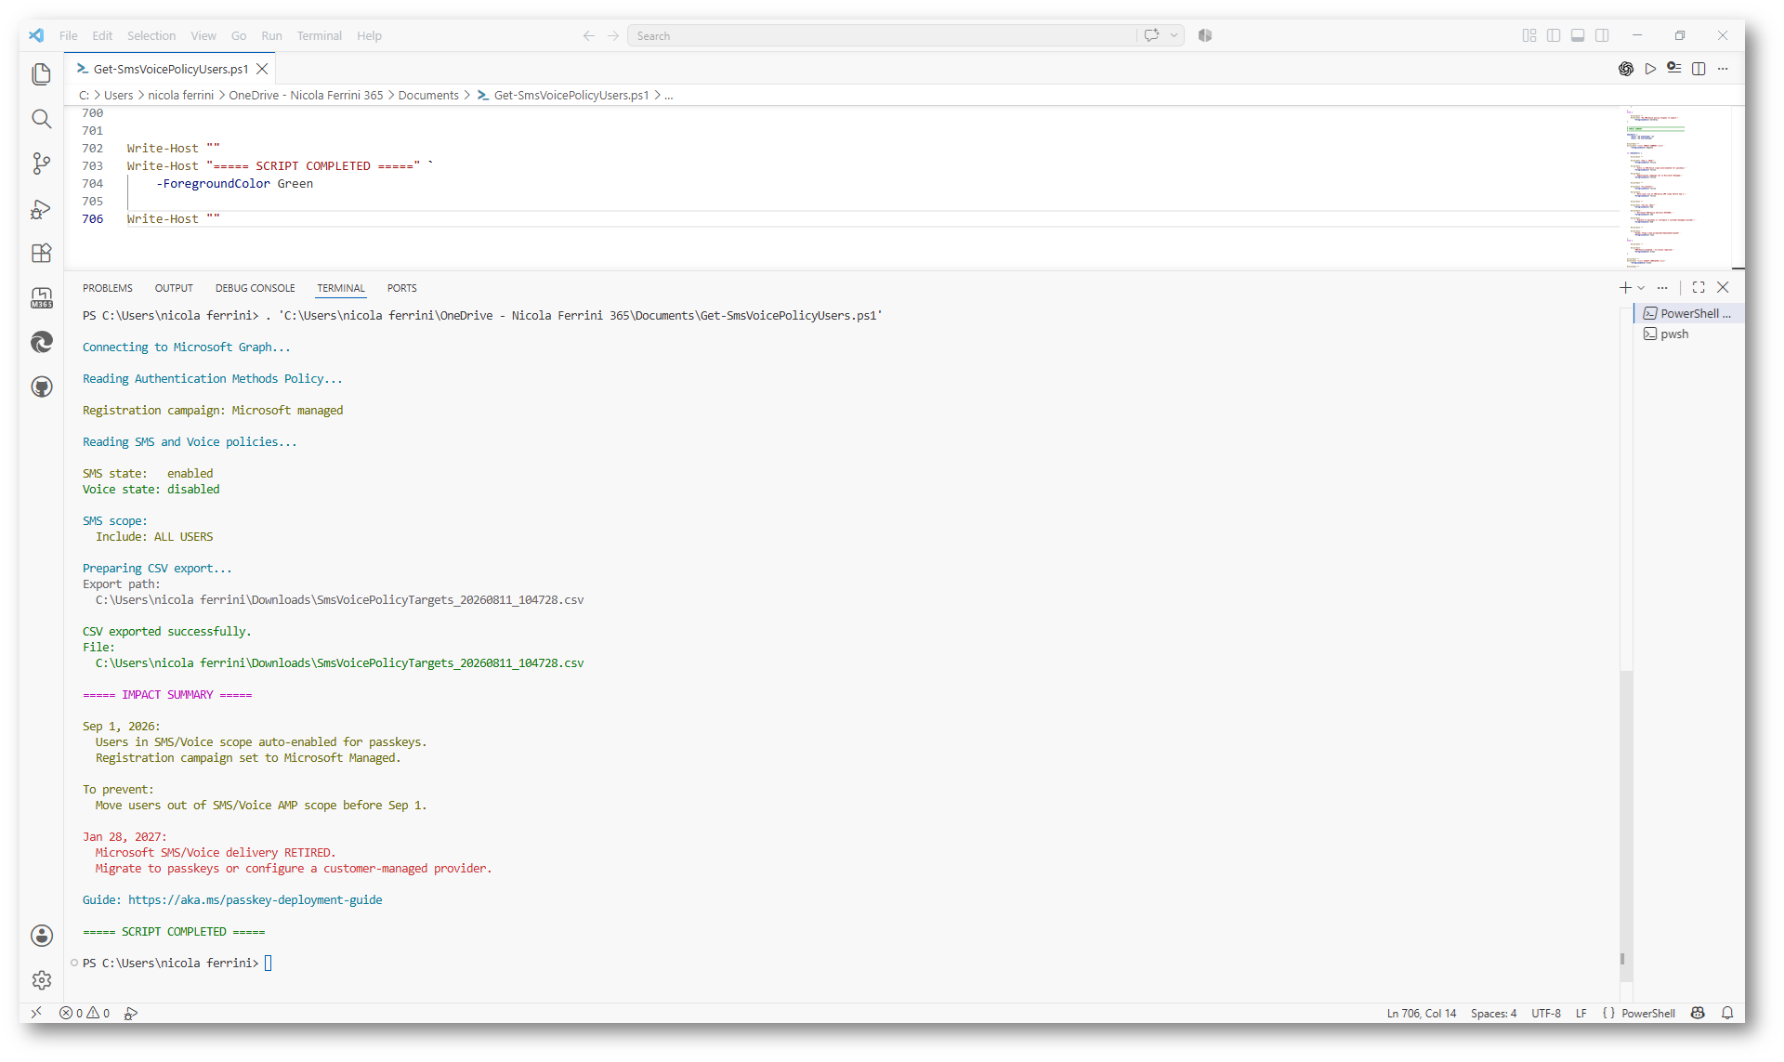Open the new terminal launch profile dropdown
The width and height of the screenshot is (1784, 1062).
[1642, 288]
